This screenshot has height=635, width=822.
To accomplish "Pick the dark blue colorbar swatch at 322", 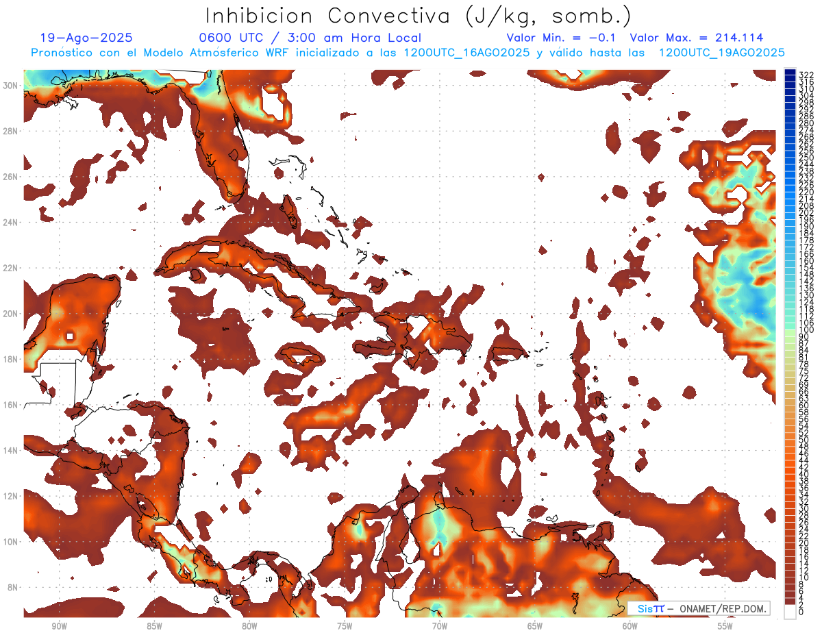I will pyautogui.click(x=790, y=73).
